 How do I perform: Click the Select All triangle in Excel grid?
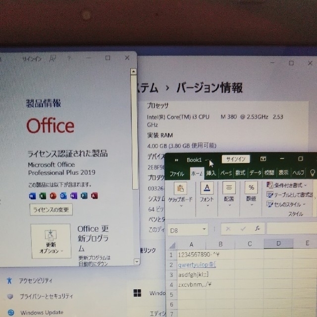172,245
